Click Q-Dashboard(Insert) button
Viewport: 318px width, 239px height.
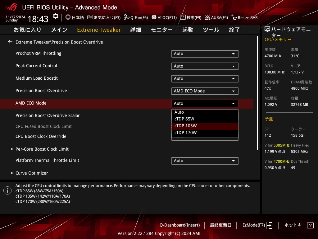pyautogui.click(x=180, y=225)
